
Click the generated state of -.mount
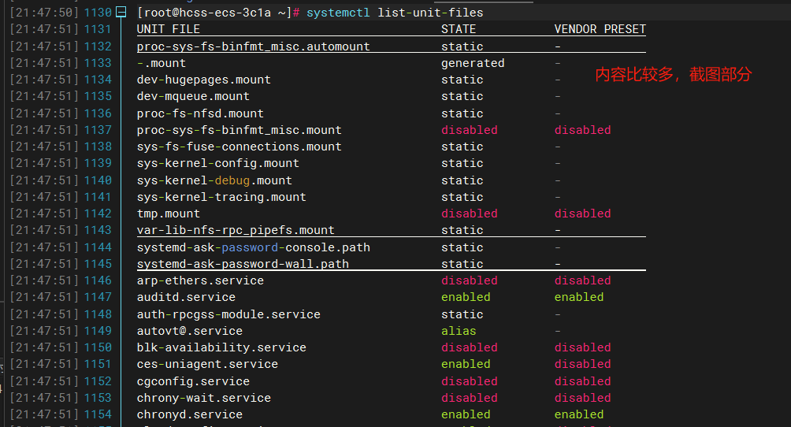coord(473,63)
